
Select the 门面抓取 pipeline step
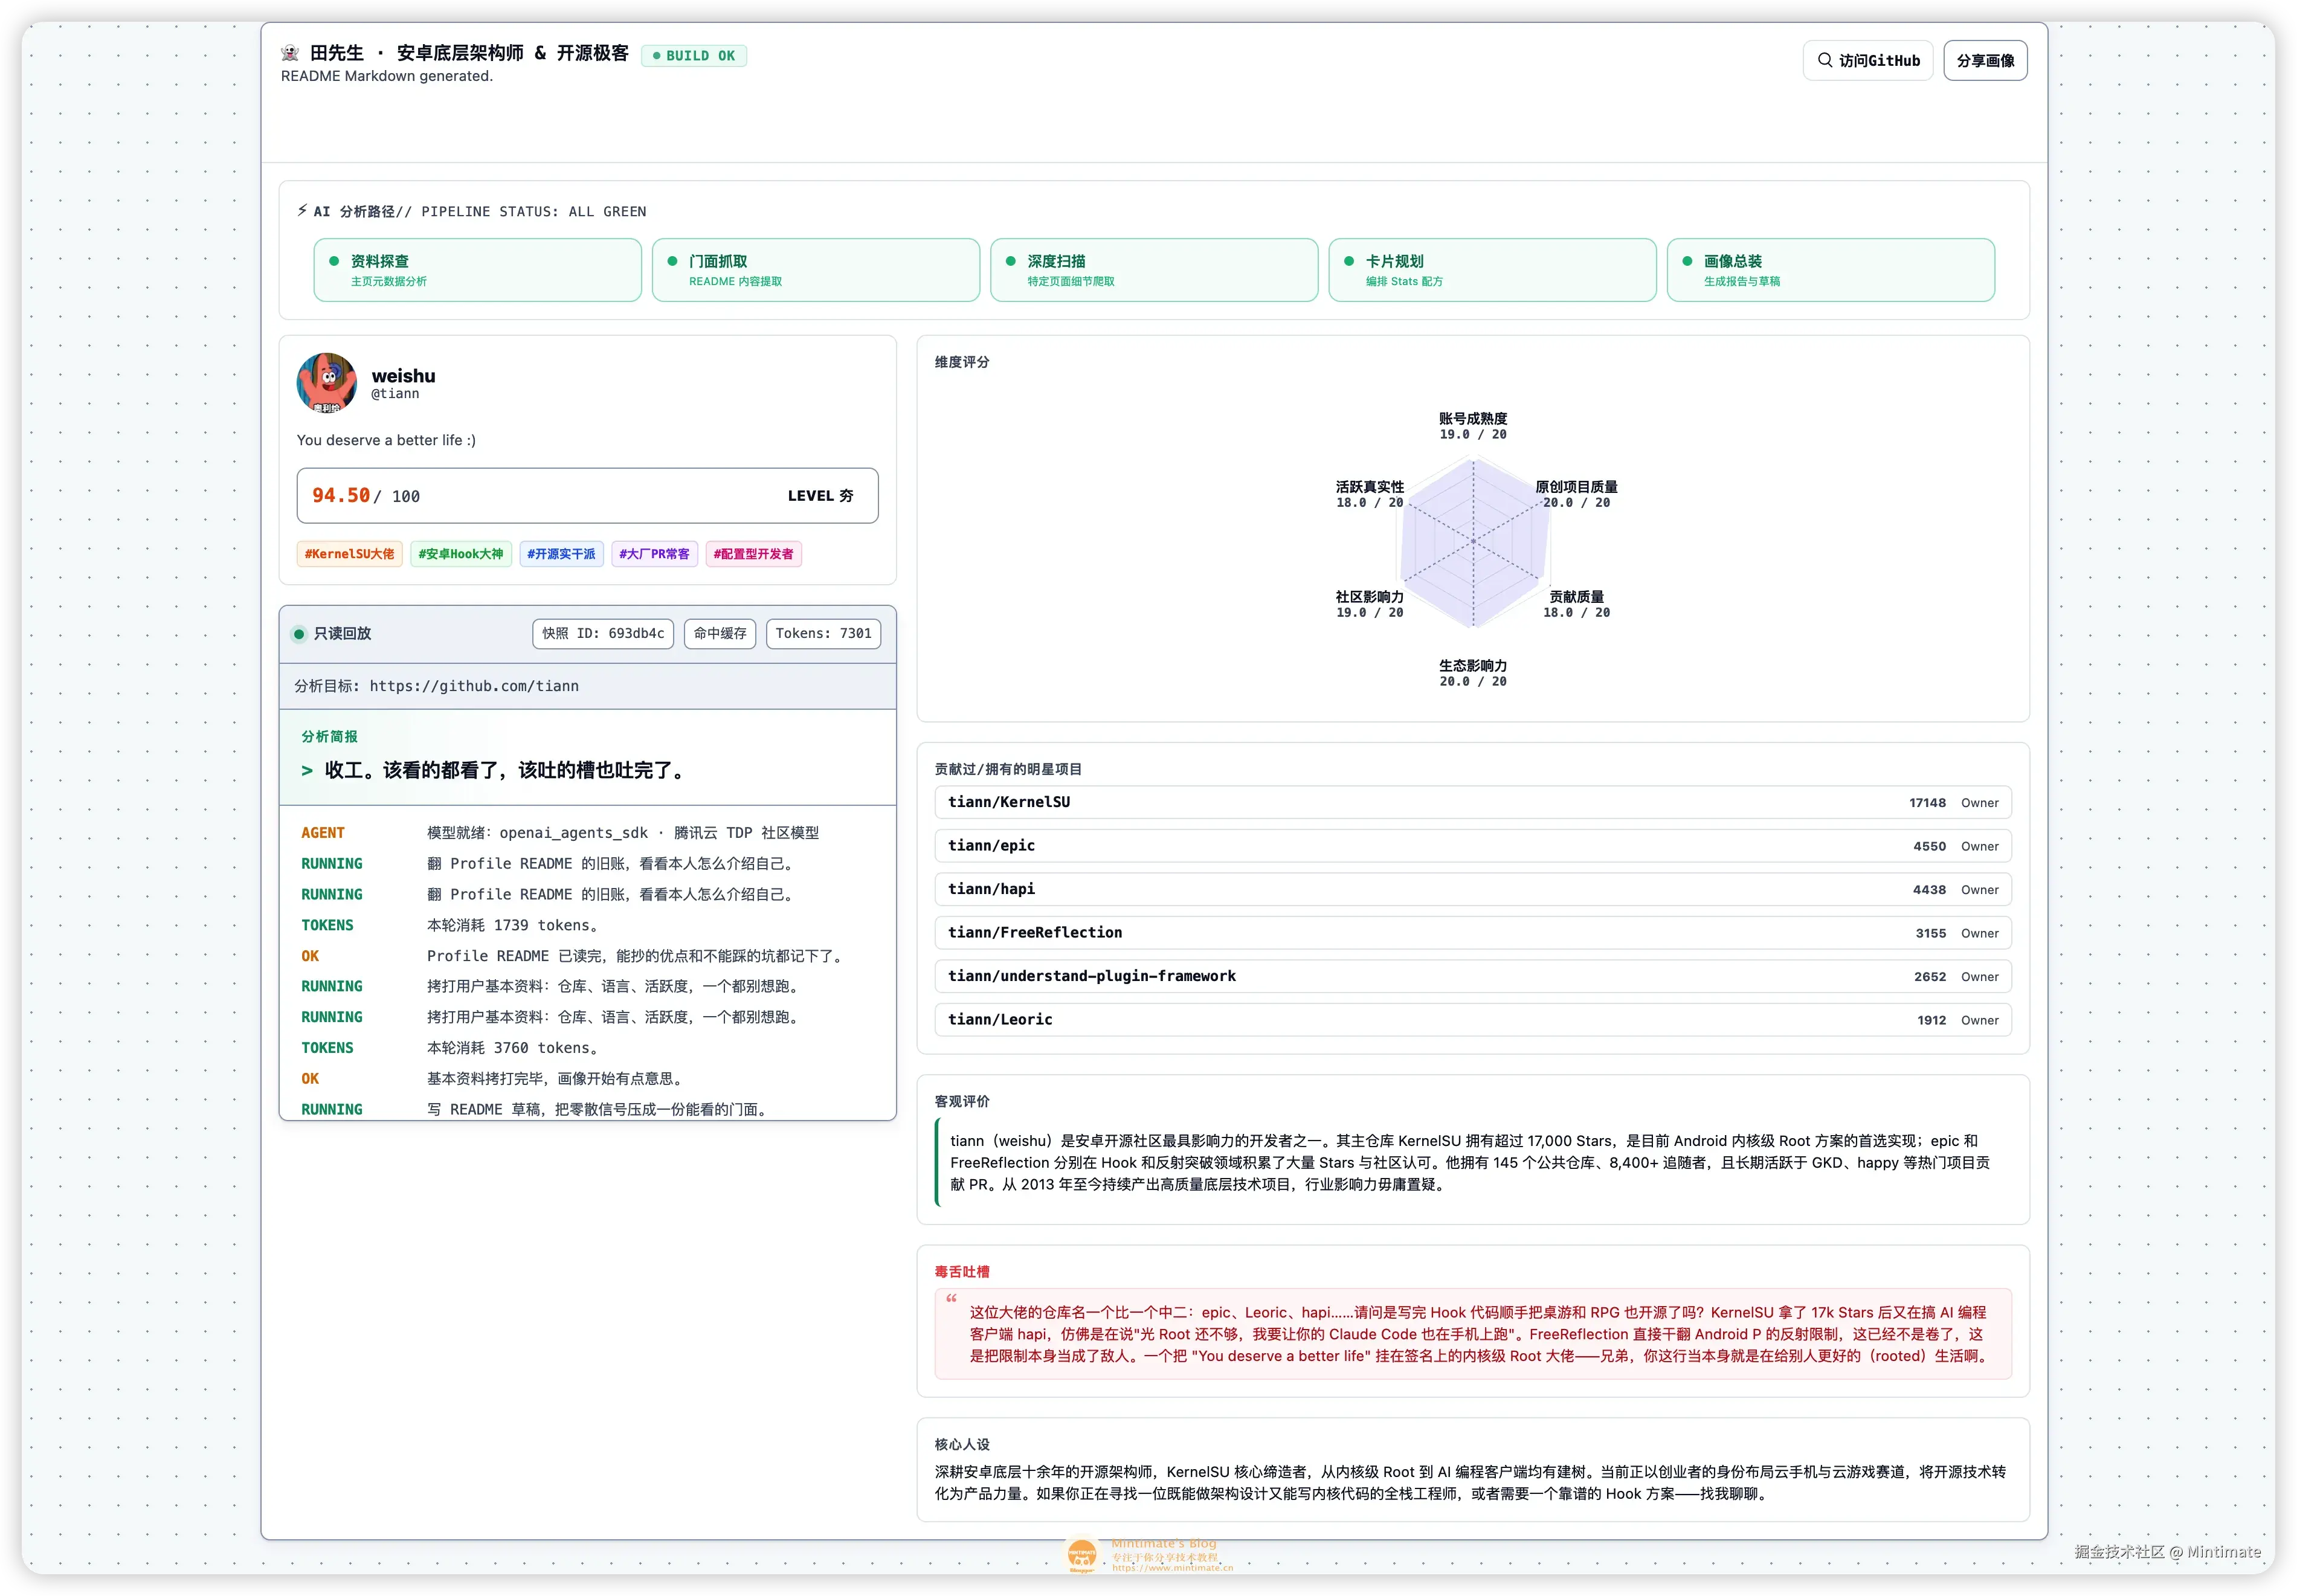click(816, 270)
